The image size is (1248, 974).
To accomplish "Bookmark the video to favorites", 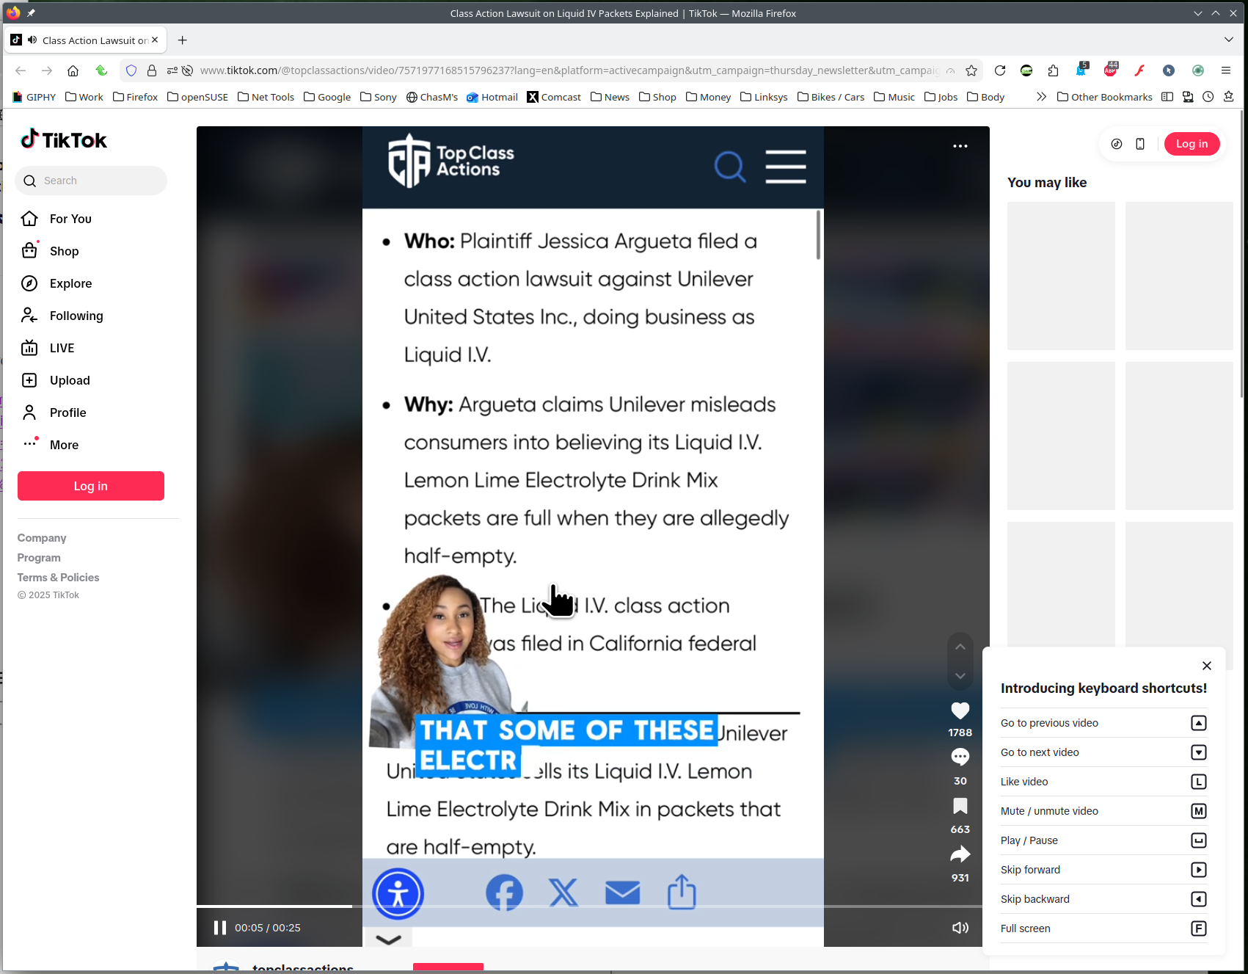I will point(960,806).
